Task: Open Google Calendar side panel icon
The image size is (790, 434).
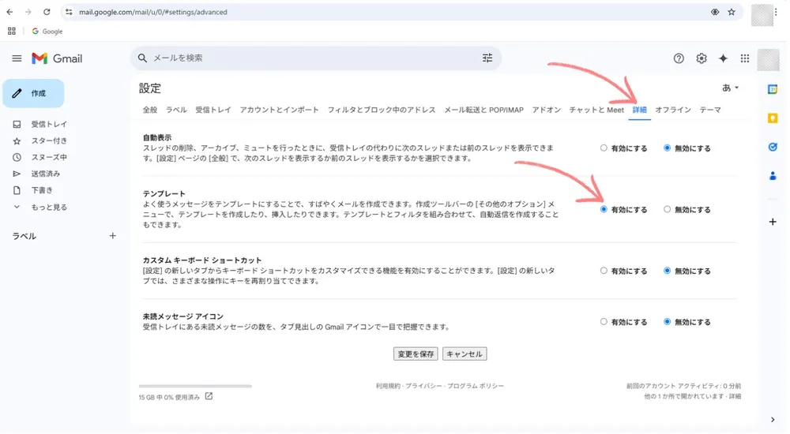Action: (773, 89)
